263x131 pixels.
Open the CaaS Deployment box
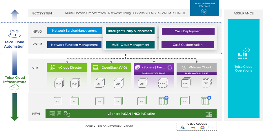(188, 31)
